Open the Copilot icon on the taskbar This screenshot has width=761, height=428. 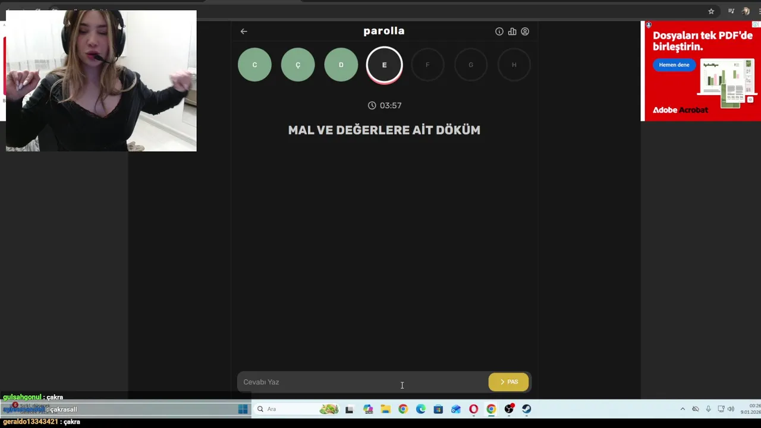368,409
